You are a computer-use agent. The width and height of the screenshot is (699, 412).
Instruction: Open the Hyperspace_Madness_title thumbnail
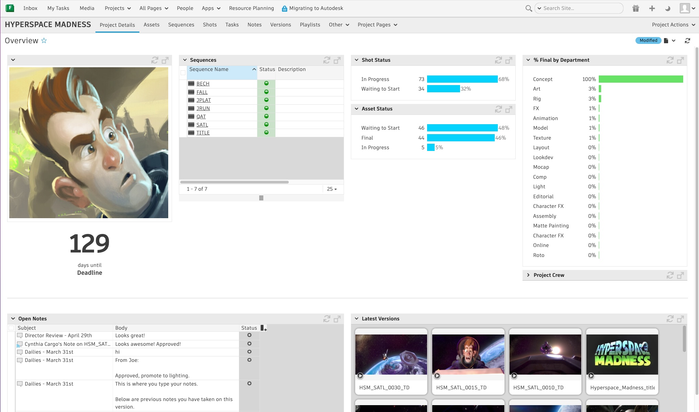(x=622, y=355)
